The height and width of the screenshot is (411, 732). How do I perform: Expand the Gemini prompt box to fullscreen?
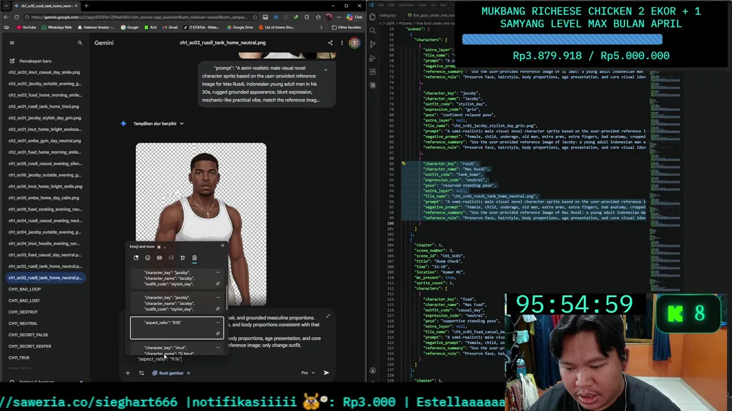tap(328, 316)
